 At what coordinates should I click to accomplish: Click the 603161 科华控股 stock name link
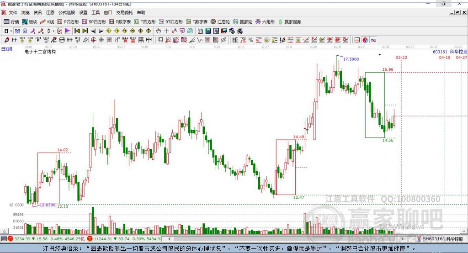pos(450,52)
